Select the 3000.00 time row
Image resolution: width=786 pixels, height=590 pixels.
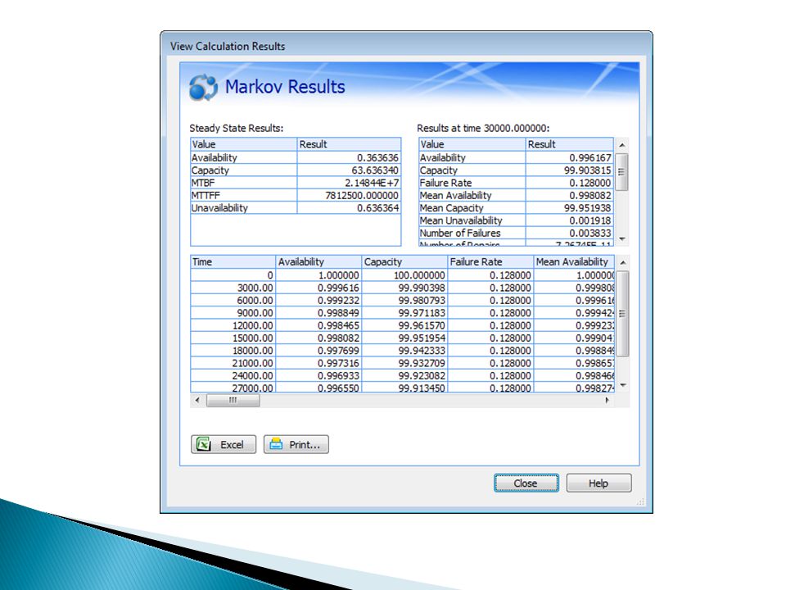tap(403, 288)
